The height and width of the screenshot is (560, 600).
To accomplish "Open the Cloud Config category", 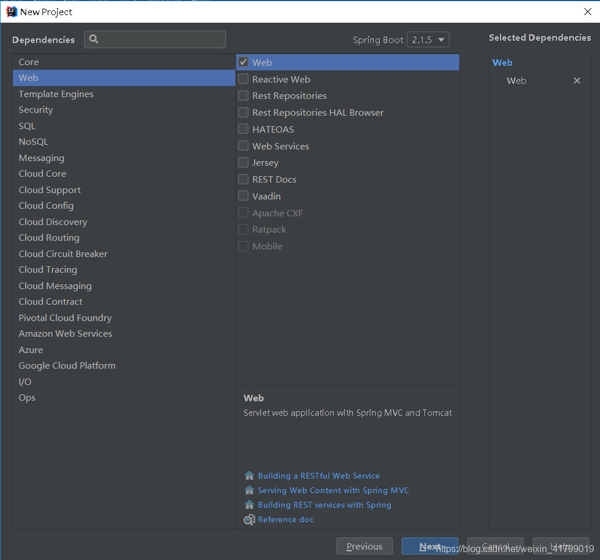I will pos(124,205).
